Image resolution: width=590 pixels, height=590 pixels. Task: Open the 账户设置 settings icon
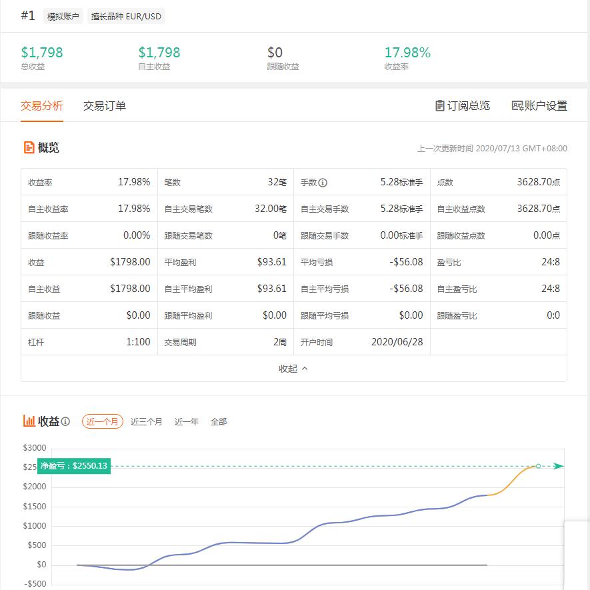coord(517,106)
